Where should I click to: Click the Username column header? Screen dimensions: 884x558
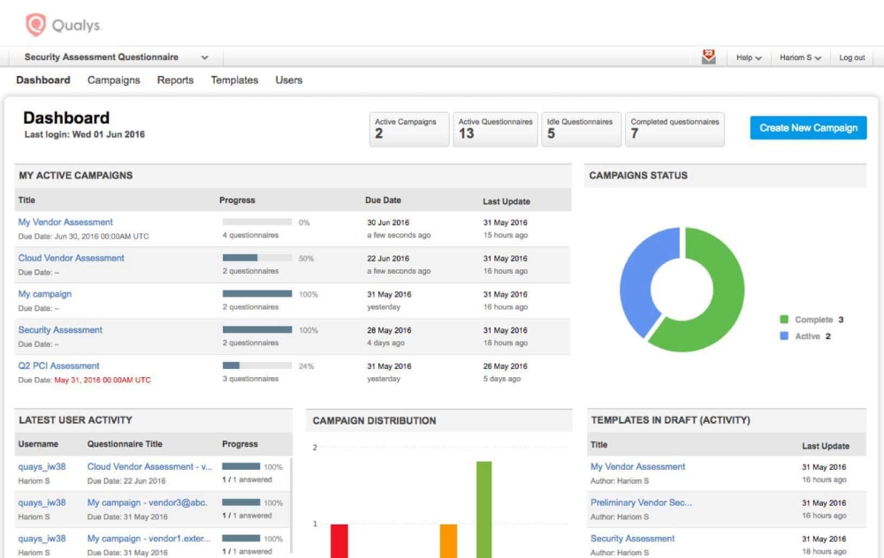[38, 444]
